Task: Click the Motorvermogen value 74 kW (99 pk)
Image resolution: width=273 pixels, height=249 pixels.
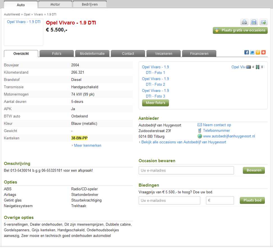Action: click(x=83, y=94)
